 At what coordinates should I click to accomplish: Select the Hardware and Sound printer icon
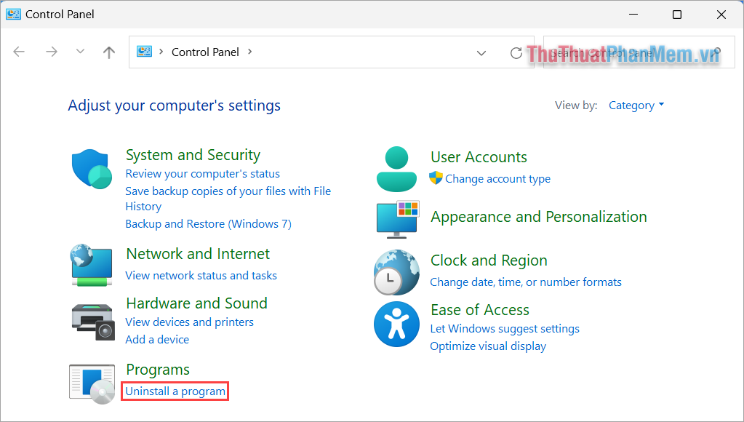click(x=91, y=321)
